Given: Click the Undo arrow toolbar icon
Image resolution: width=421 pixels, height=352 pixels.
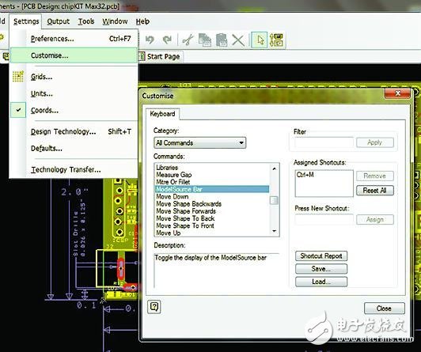Looking at the screenshot, I should [150, 40].
